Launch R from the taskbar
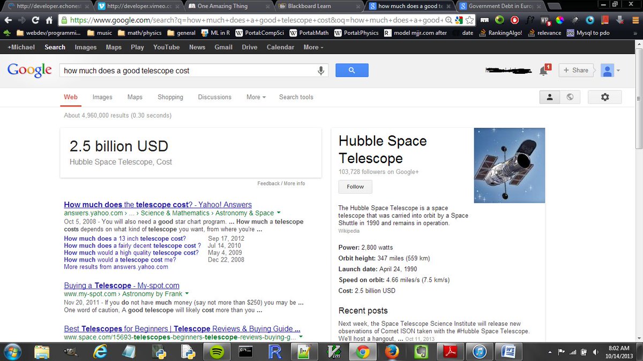The image size is (643, 361). coord(275,351)
